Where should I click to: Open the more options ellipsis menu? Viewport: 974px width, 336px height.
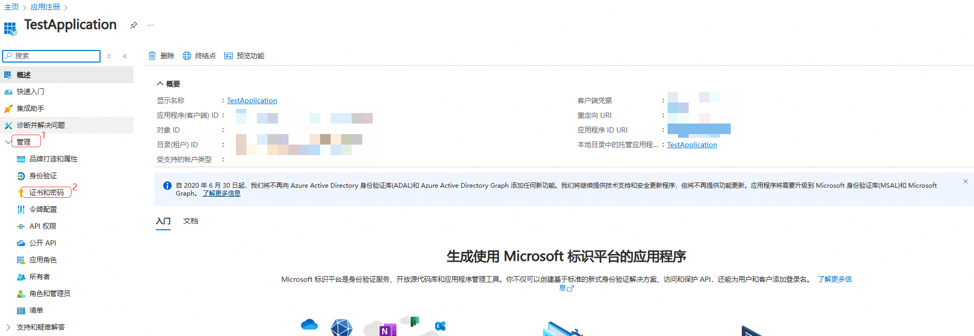[151, 25]
